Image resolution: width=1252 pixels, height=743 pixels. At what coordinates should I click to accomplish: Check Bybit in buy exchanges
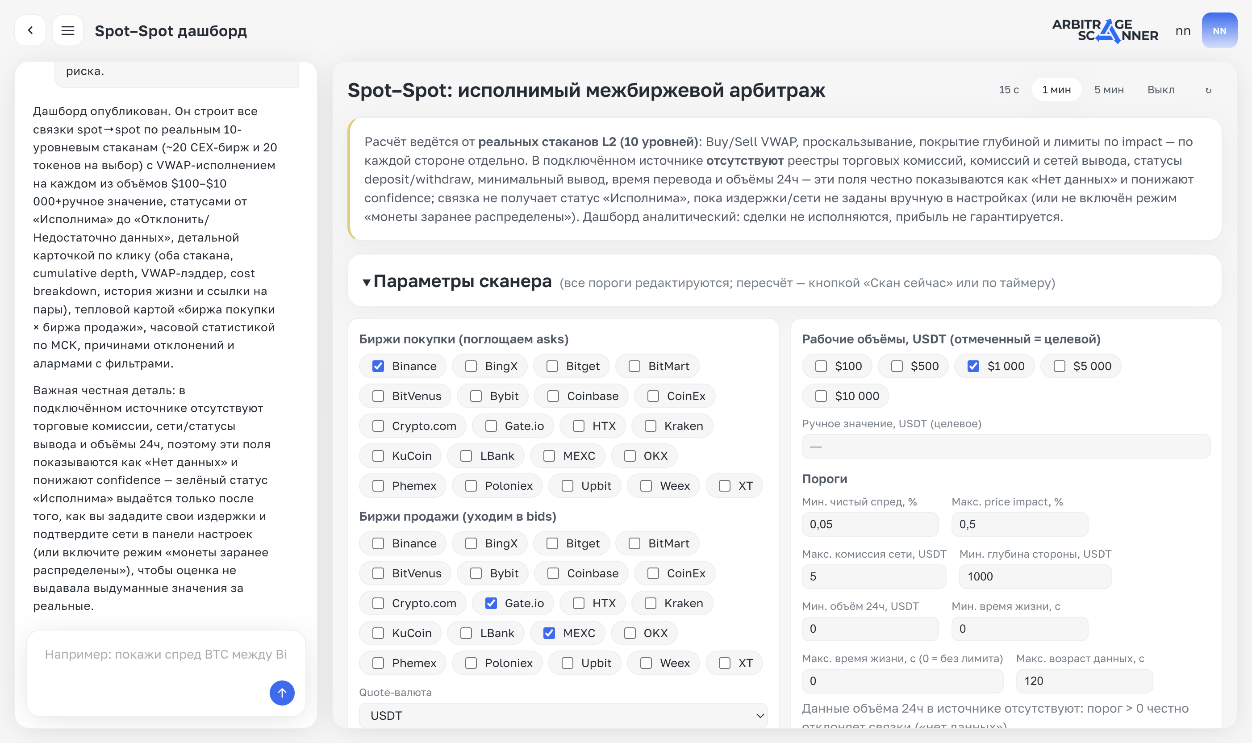tap(476, 396)
